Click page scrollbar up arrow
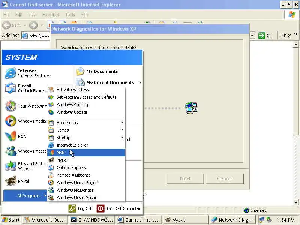The width and height of the screenshot is (300, 225). coord(296,45)
